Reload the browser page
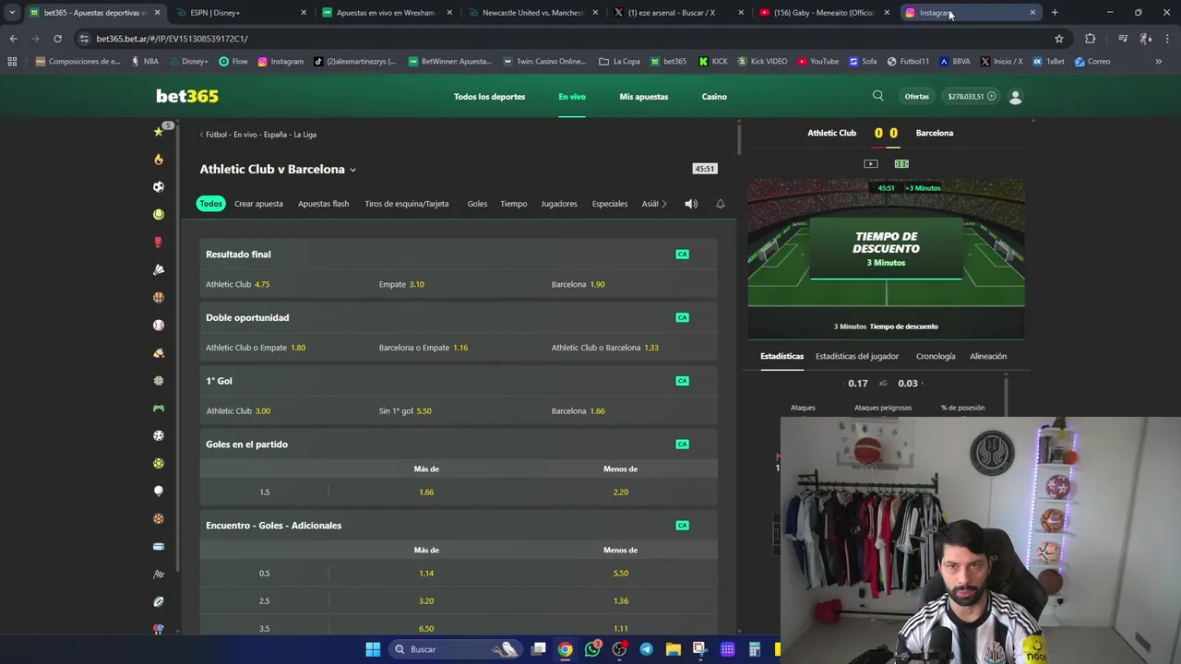The height and width of the screenshot is (664, 1181). (x=57, y=39)
